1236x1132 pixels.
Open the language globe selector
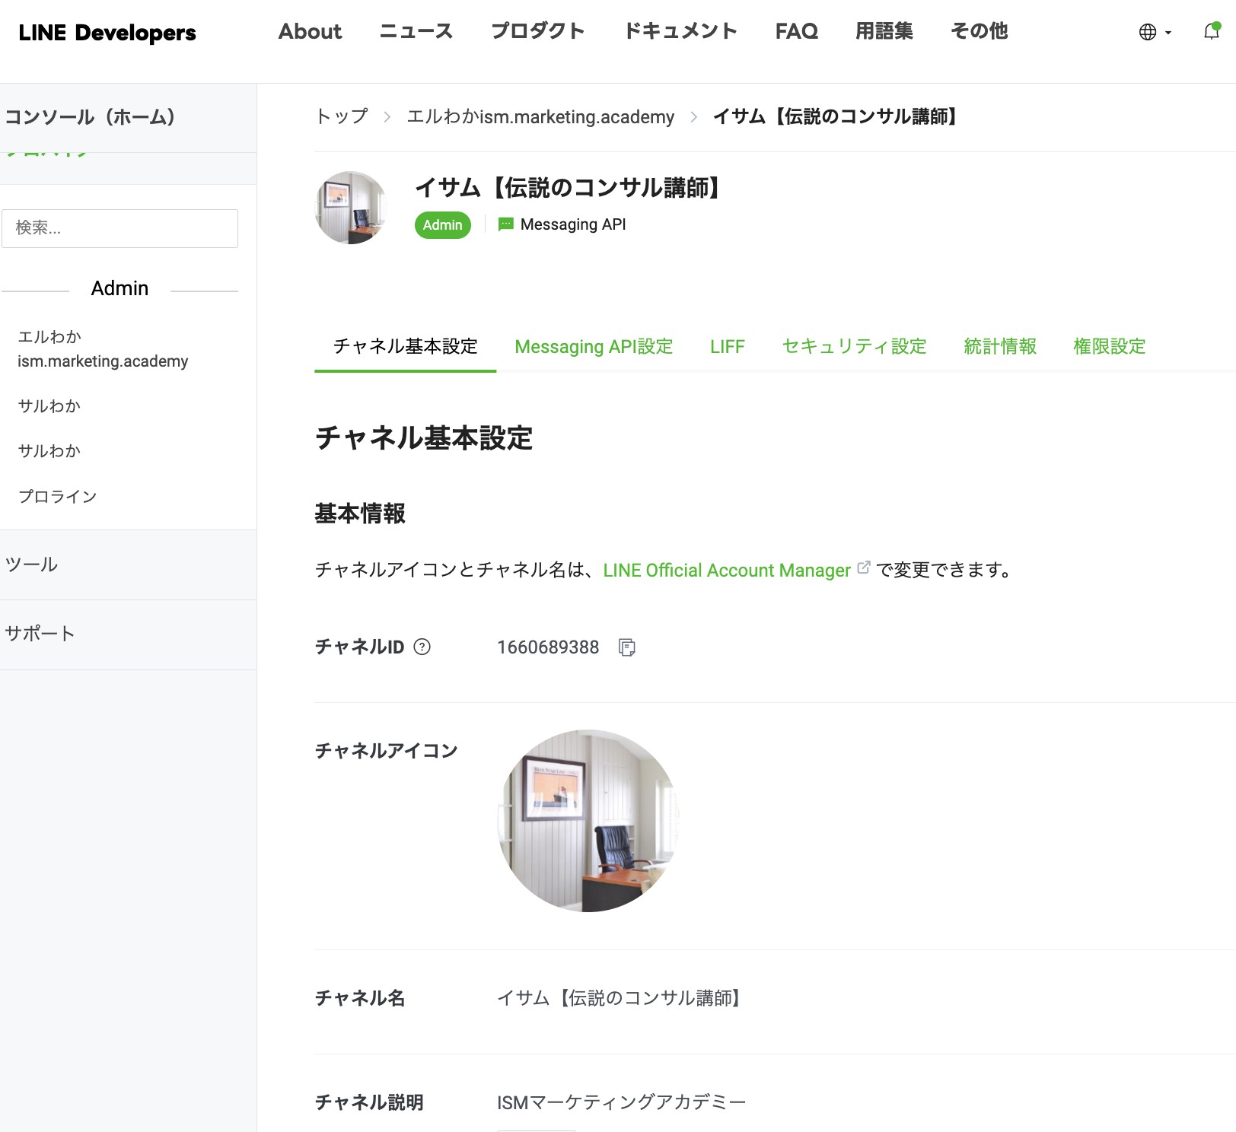[x=1155, y=32]
